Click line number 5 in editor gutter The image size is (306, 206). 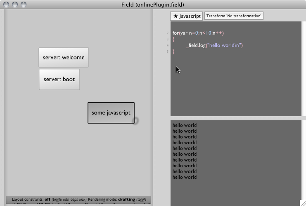point(168,51)
